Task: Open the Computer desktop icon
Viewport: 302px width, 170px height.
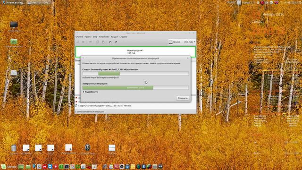Action: [x=14, y=25]
